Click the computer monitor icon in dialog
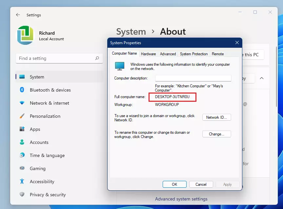 point(120,66)
